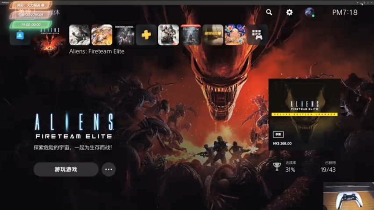
Task: Open the user profile avatar
Action: pos(309,12)
